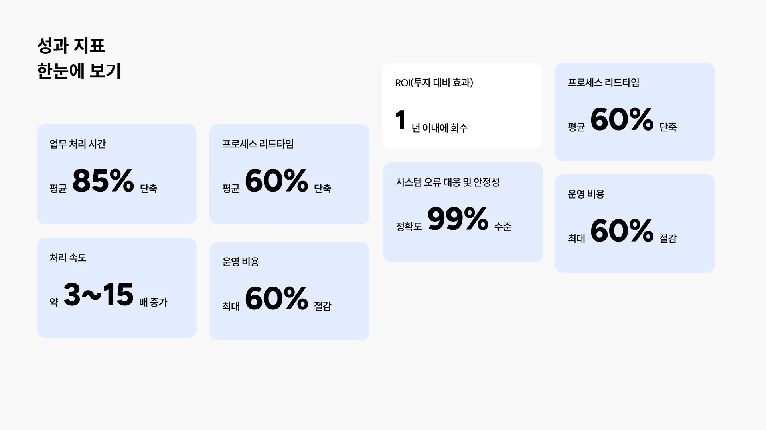Viewport: 766px width, 430px height.
Task: Select the '한눈에 보기' heading text
Action: coord(79,71)
